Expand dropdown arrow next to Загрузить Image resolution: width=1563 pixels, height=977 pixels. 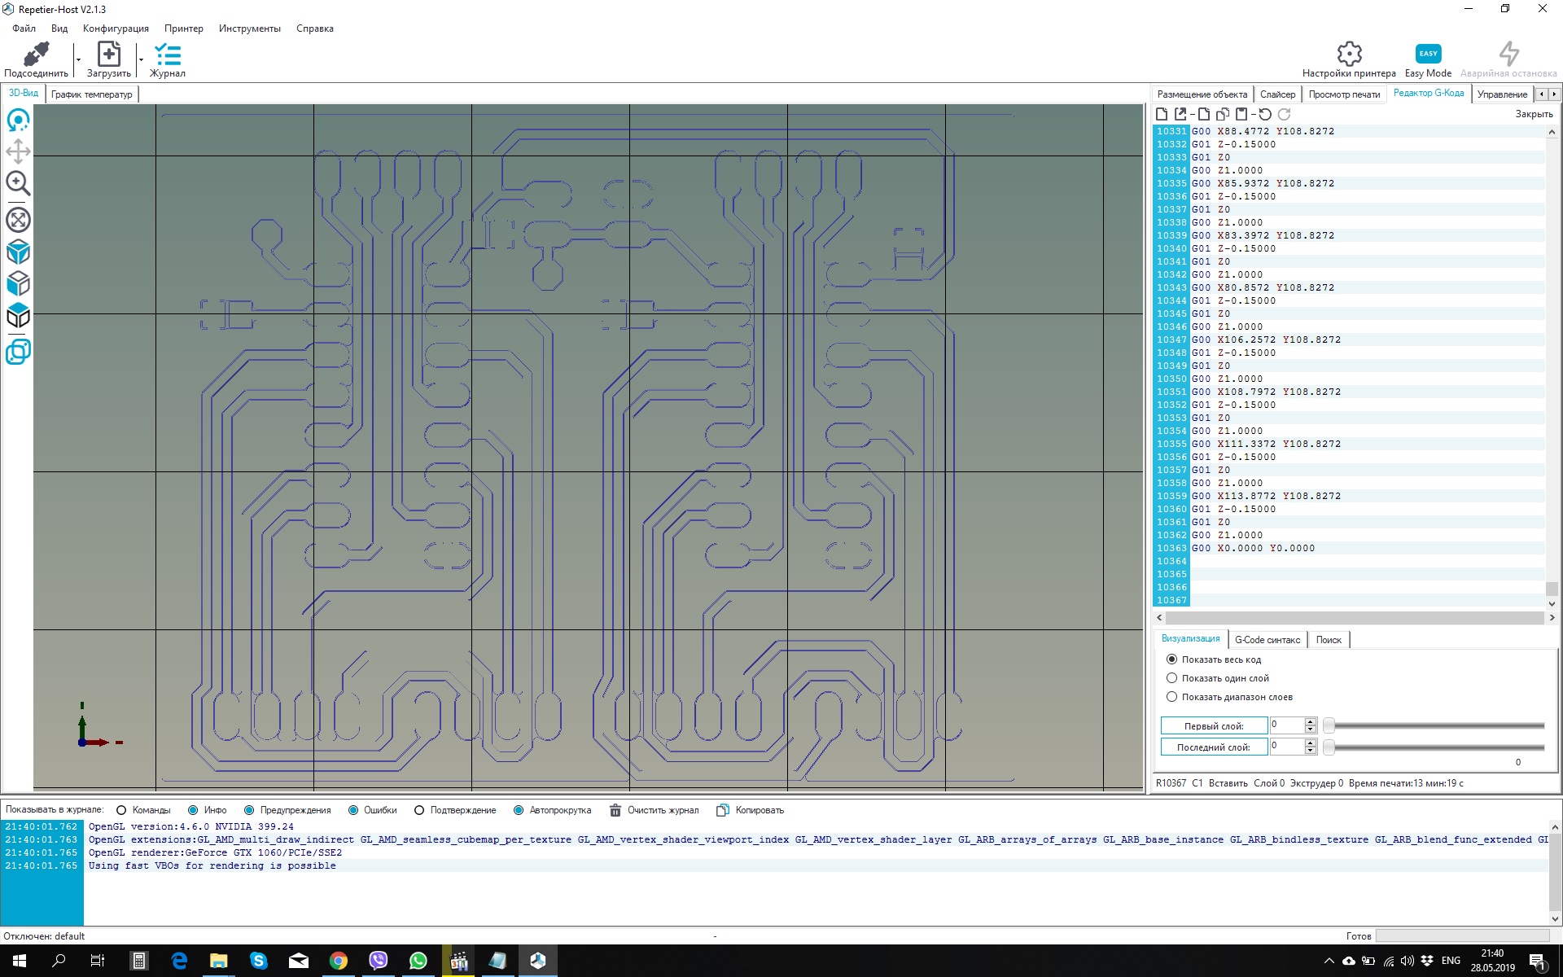click(141, 59)
